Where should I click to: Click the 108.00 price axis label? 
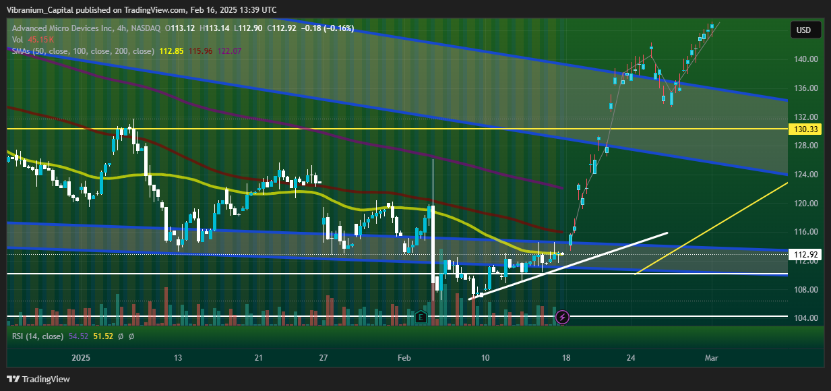pos(805,290)
